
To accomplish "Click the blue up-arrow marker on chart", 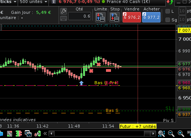I will point(81,83).
